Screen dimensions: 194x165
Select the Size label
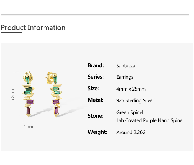[x=93, y=89]
